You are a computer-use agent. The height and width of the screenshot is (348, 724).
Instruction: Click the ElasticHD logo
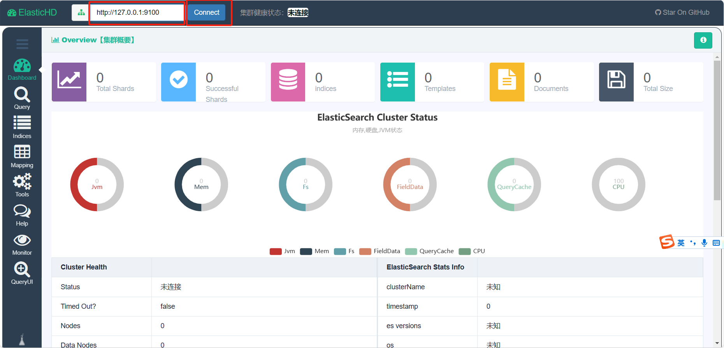pos(32,12)
